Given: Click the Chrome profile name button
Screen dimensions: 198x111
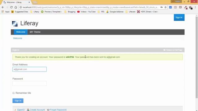Looking at the screenshot, I should point(176,2).
